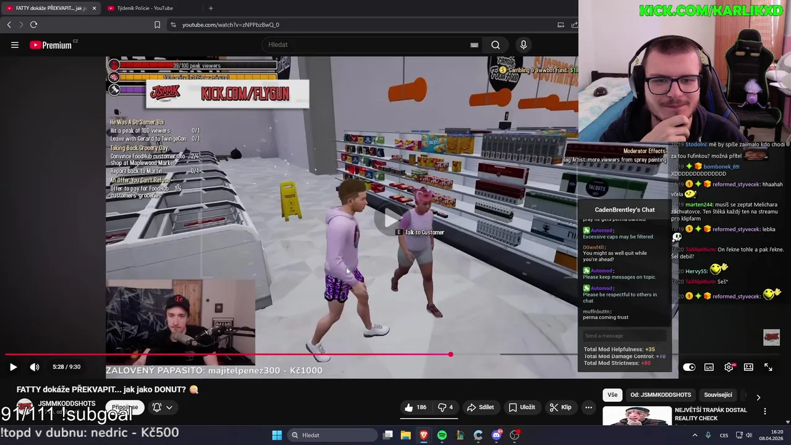
Task: Click the Připojit se join button
Action: [125, 407]
